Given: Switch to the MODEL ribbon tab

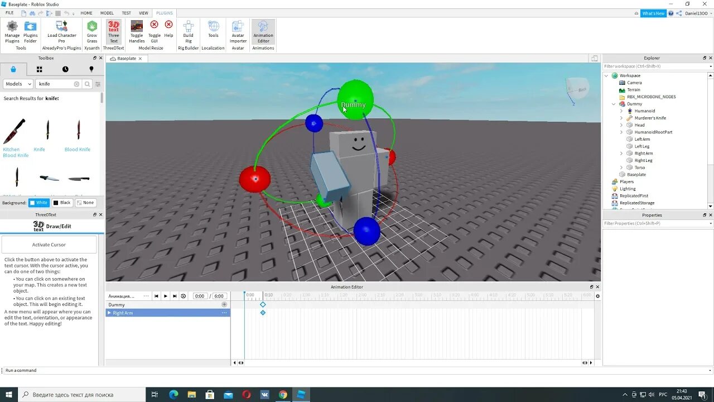Looking at the screenshot, I should click(x=107, y=13).
